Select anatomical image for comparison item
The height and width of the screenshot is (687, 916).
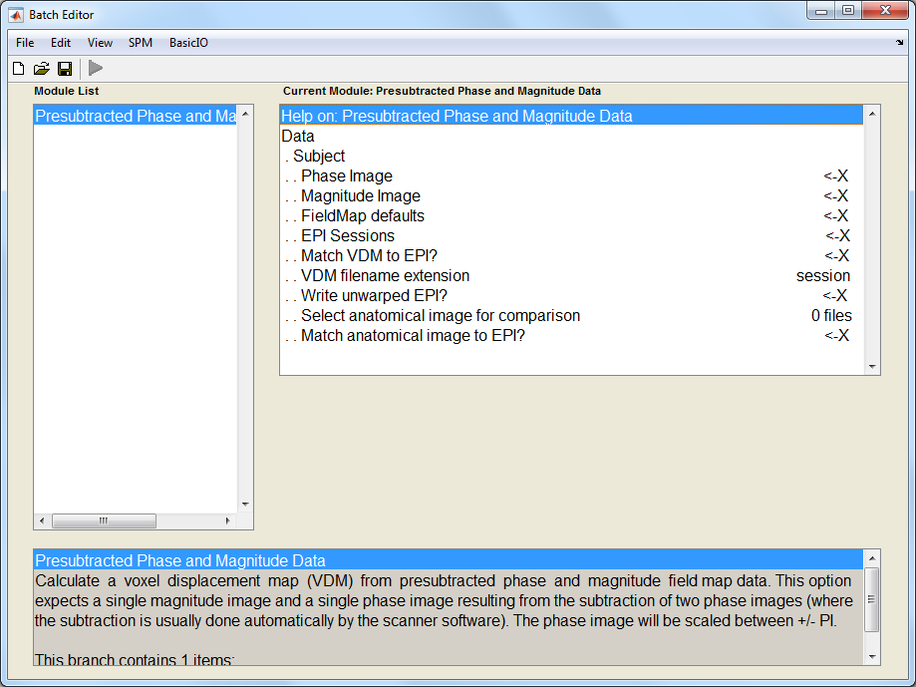(441, 316)
